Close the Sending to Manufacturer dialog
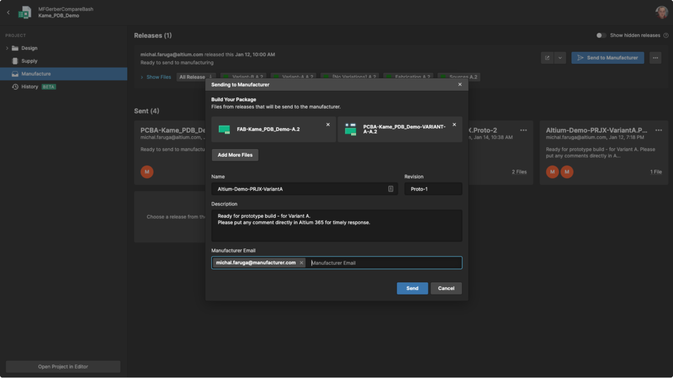The height and width of the screenshot is (378, 673). click(x=460, y=85)
